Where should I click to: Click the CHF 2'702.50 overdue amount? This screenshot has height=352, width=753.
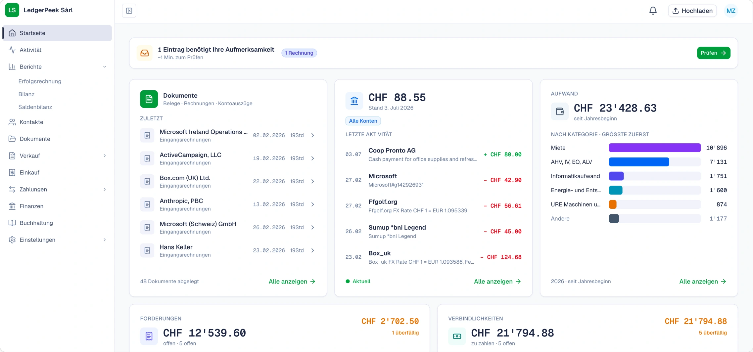pyautogui.click(x=390, y=322)
